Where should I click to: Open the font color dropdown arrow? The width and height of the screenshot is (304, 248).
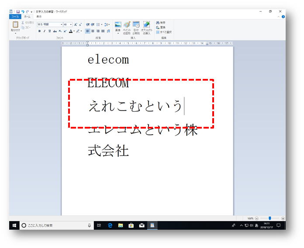[x=74, y=31]
